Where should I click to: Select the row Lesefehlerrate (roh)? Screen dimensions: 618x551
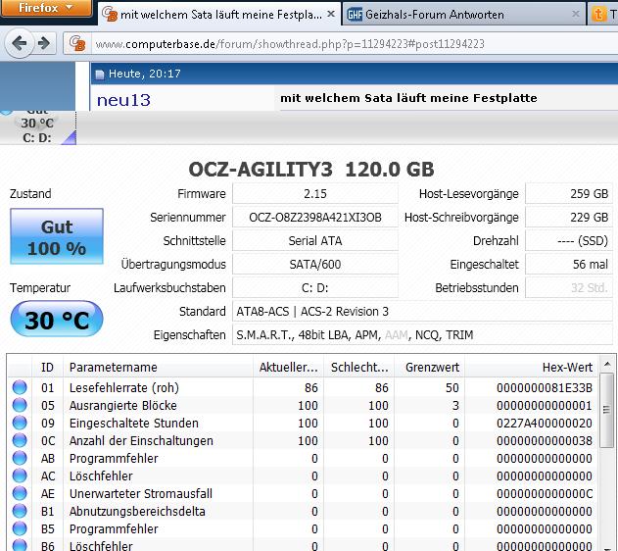(303, 387)
